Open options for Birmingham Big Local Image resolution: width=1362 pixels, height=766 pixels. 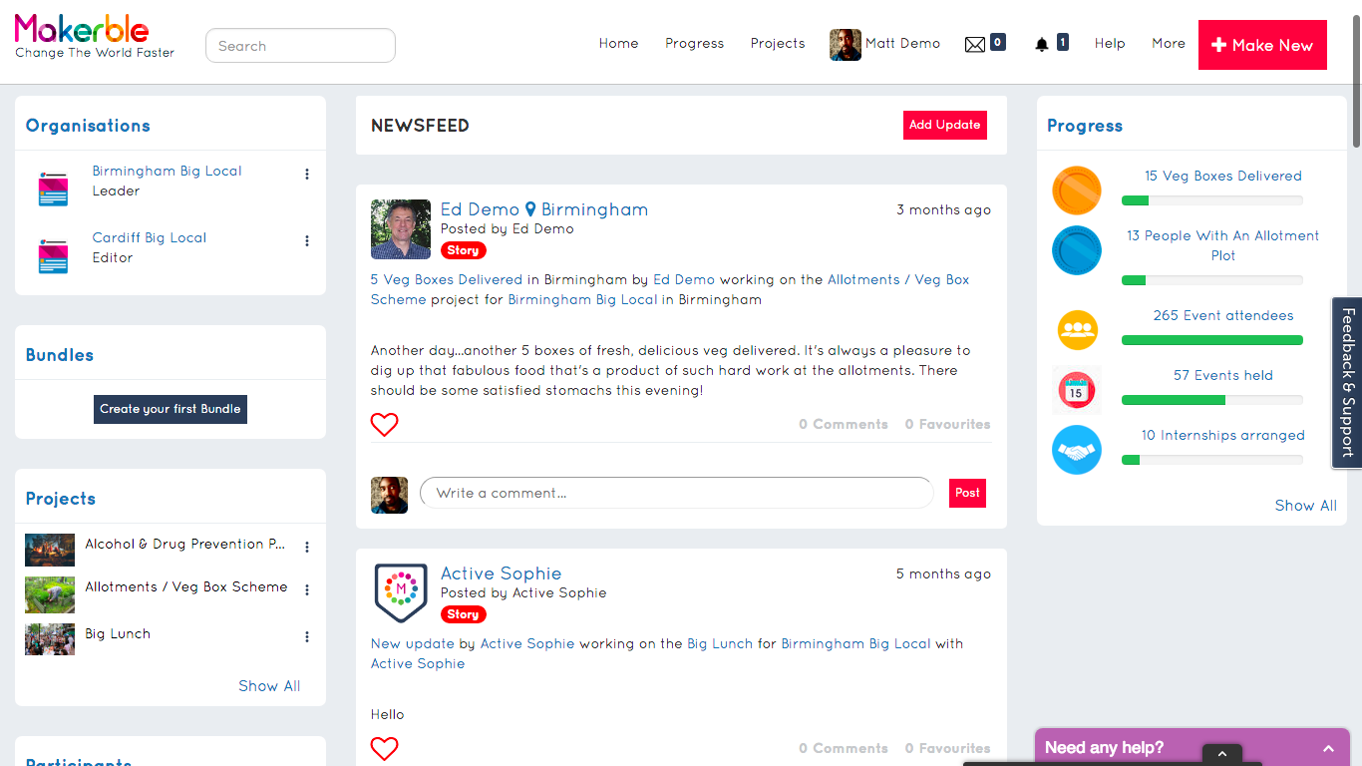(307, 174)
